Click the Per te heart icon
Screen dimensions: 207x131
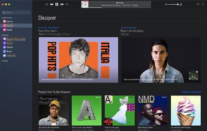4,21
